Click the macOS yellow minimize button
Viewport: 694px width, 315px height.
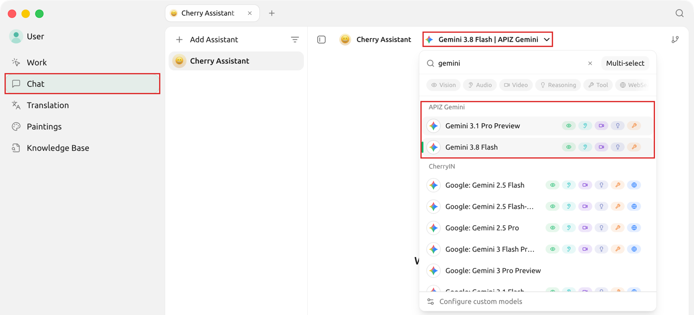pos(26,14)
